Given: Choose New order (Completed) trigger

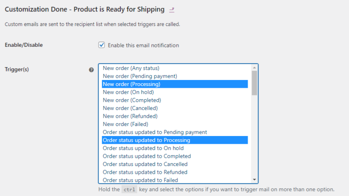Looking at the screenshot, I should click(174, 100).
